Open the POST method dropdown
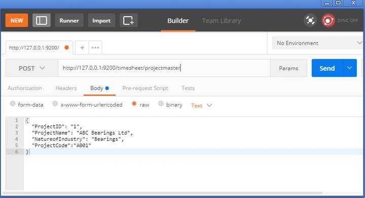The width and height of the screenshot is (365, 198). (31, 68)
